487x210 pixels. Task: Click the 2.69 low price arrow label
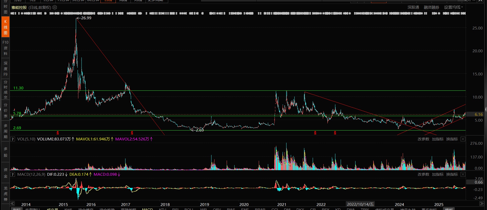point(197,130)
